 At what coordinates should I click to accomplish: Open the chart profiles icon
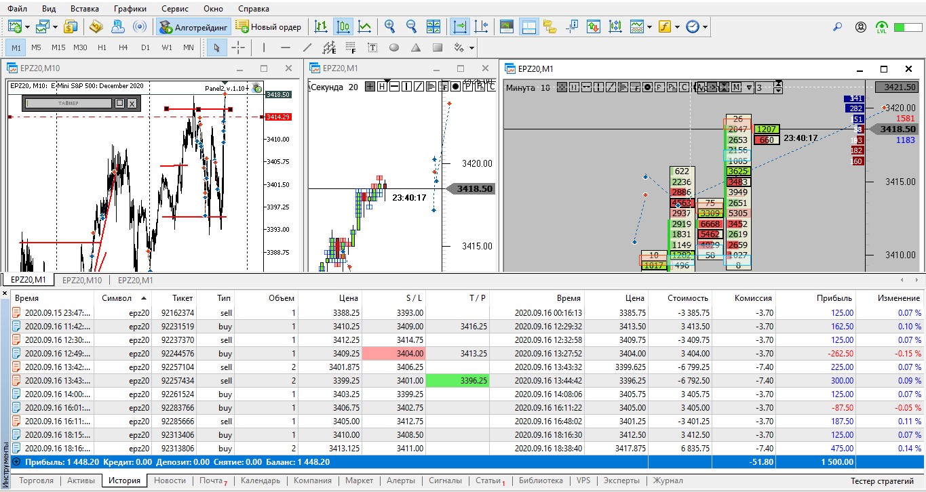(x=43, y=27)
